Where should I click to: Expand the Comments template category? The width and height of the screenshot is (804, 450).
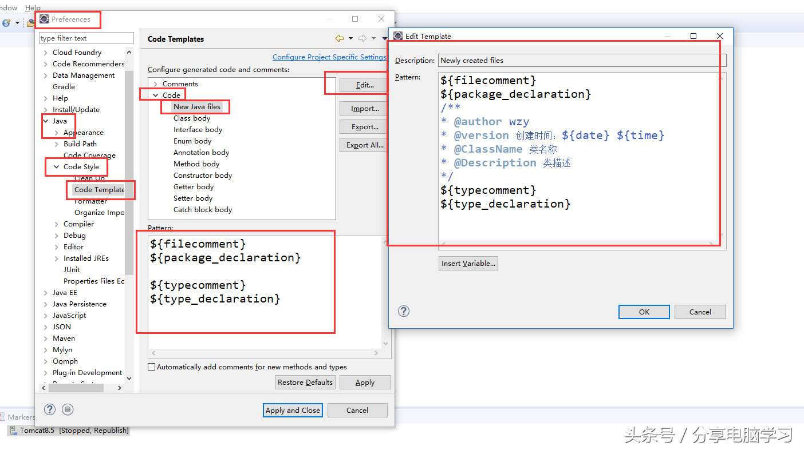pos(155,84)
